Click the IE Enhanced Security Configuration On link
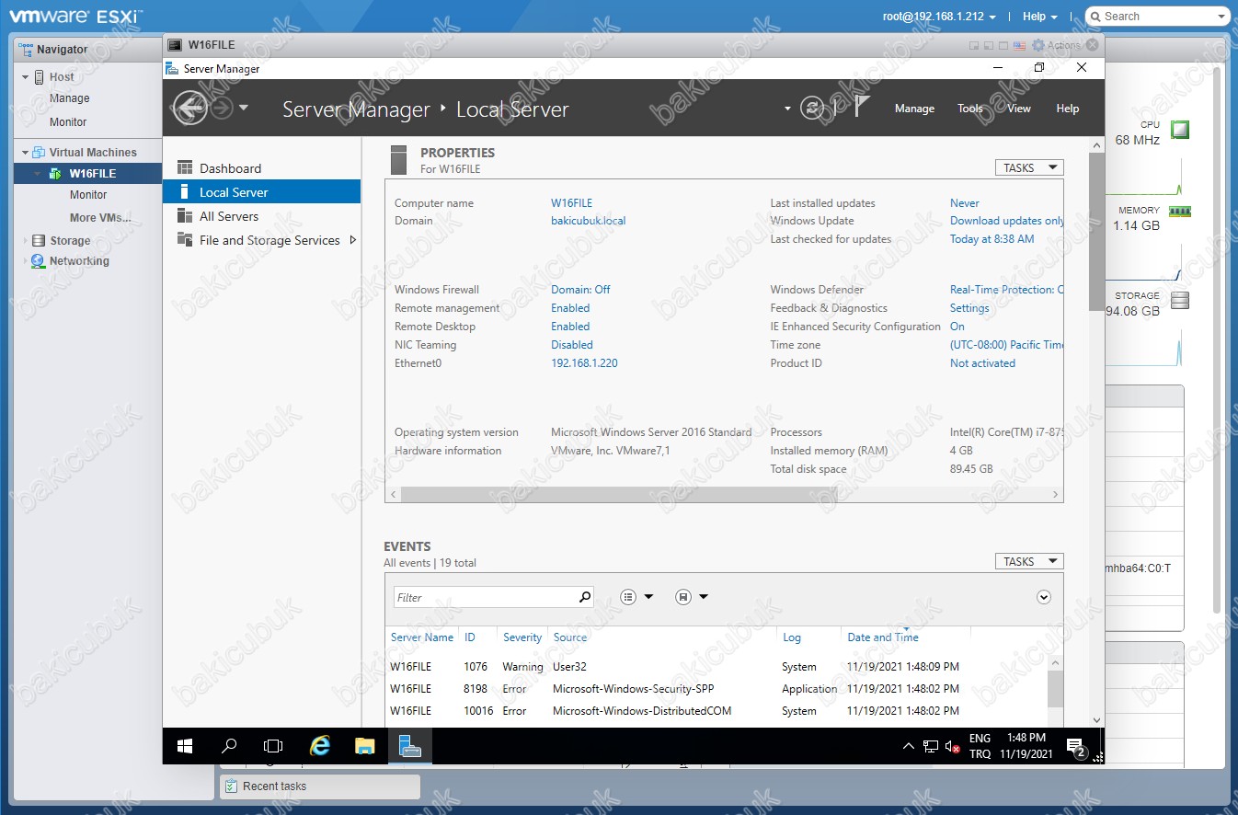1238x815 pixels. (957, 327)
